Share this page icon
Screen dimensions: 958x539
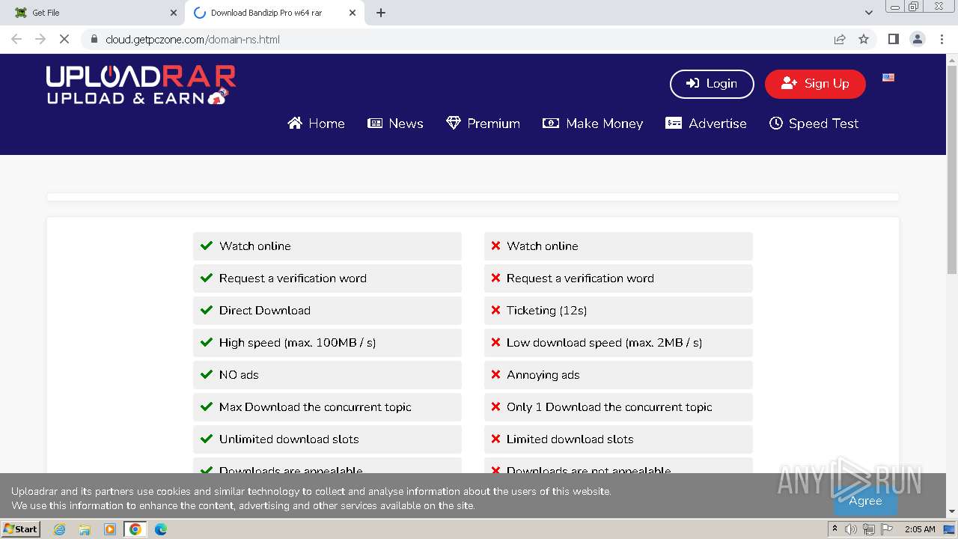tap(840, 39)
